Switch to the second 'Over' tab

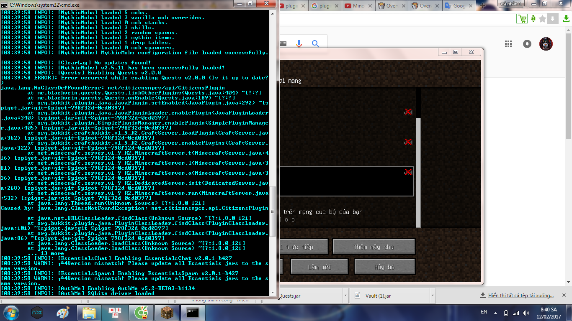coord(425,6)
